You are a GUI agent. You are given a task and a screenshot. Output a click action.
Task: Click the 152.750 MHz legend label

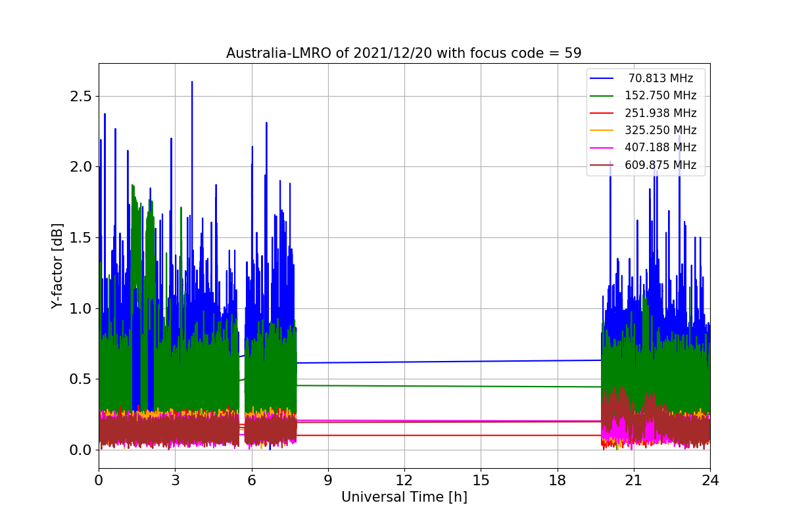tap(661, 95)
